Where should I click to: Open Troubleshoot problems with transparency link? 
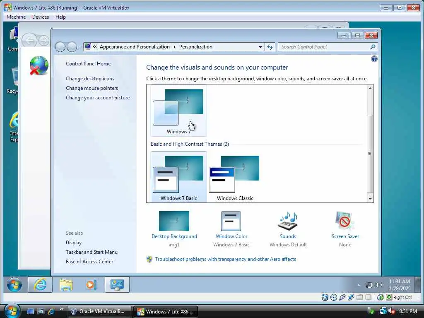click(226, 259)
